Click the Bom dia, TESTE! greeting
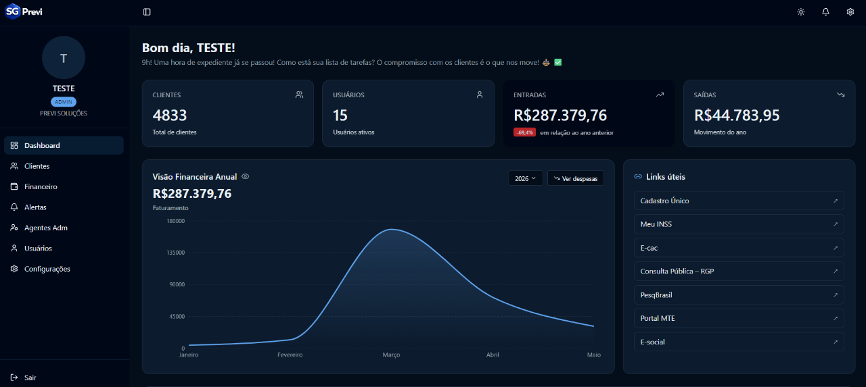Screen dimensions: 866x387 (189, 48)
